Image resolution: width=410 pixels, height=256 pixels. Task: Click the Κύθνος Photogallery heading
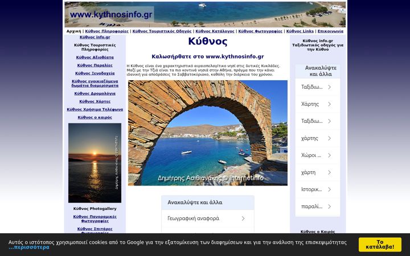(95, 209)
